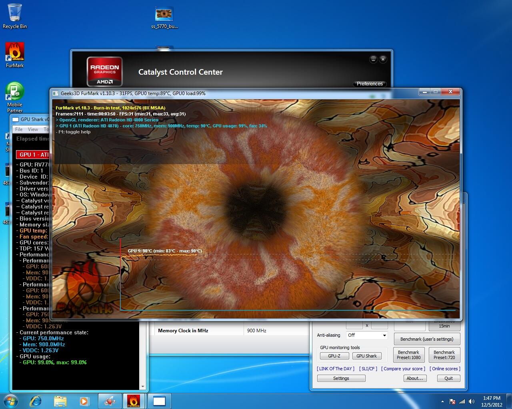The width and height of the screenshot is (512, 409).
Task: Open Preferences in Catalyst Control Center
Action: [x=370, y=83]
